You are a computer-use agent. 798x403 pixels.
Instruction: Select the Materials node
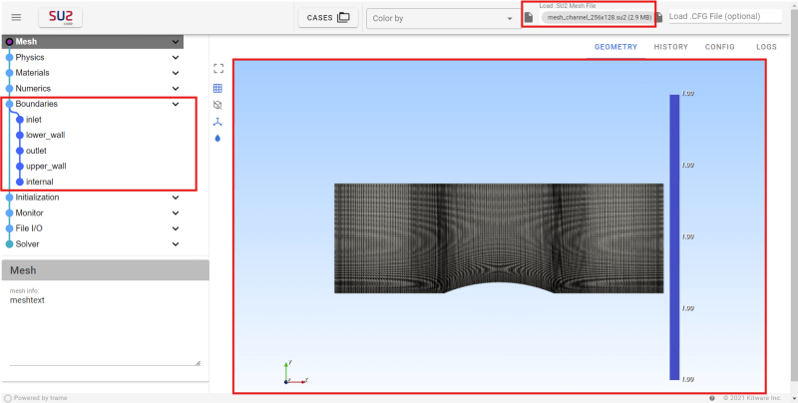[x=32, y=73]
